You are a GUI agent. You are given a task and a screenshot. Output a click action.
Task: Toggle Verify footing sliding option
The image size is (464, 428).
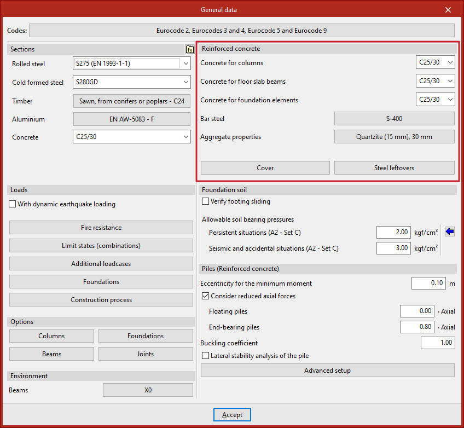[x=206, y=201]
